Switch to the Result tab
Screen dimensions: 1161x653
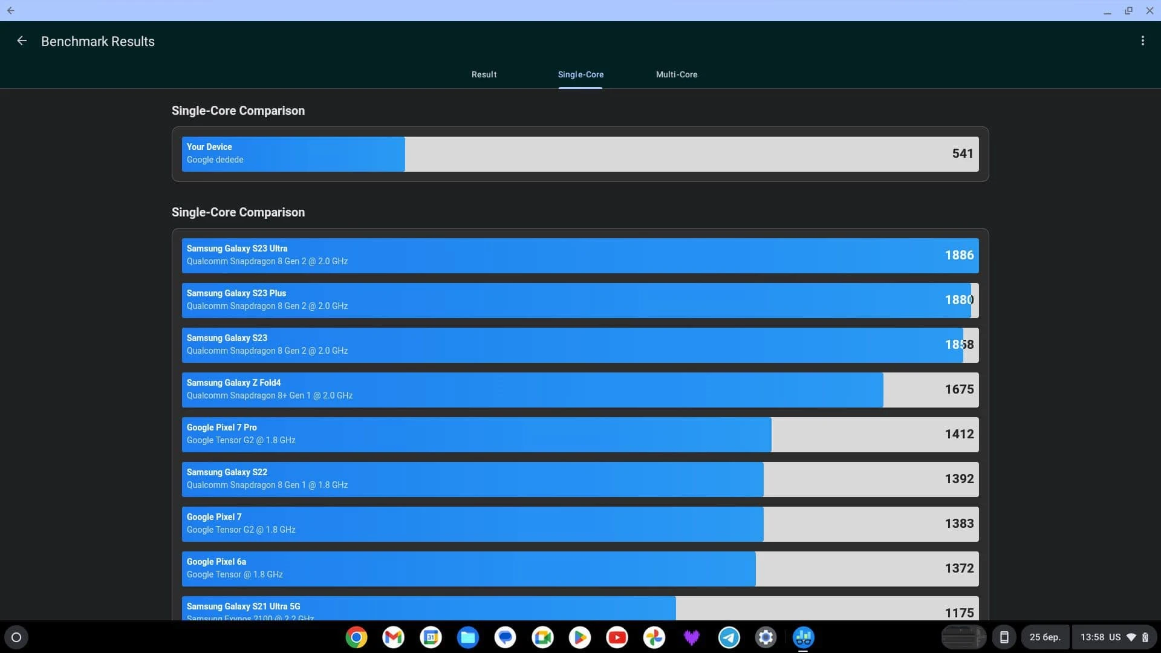[x=484, y=74]
